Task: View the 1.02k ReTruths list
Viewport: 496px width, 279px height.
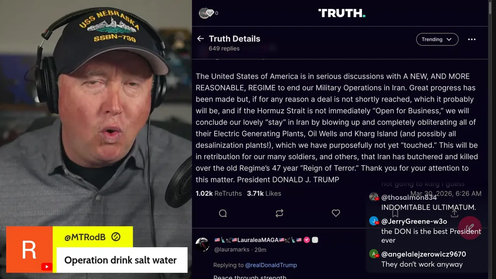Action: [x=219, y=193]
